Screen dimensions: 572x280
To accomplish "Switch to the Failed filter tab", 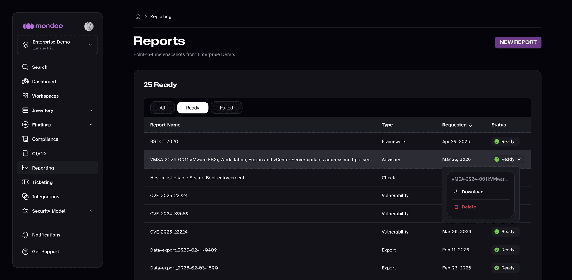I will [226, 108].
